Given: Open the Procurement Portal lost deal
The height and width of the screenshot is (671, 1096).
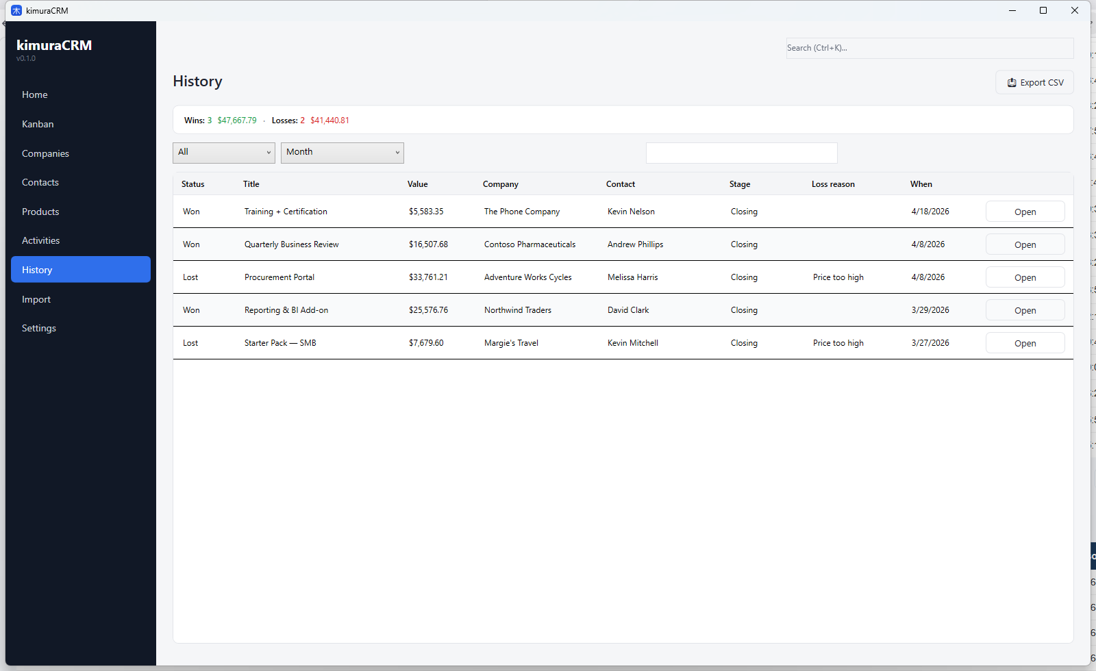Looking at the screenshot, I should [x=1025, y=277].
